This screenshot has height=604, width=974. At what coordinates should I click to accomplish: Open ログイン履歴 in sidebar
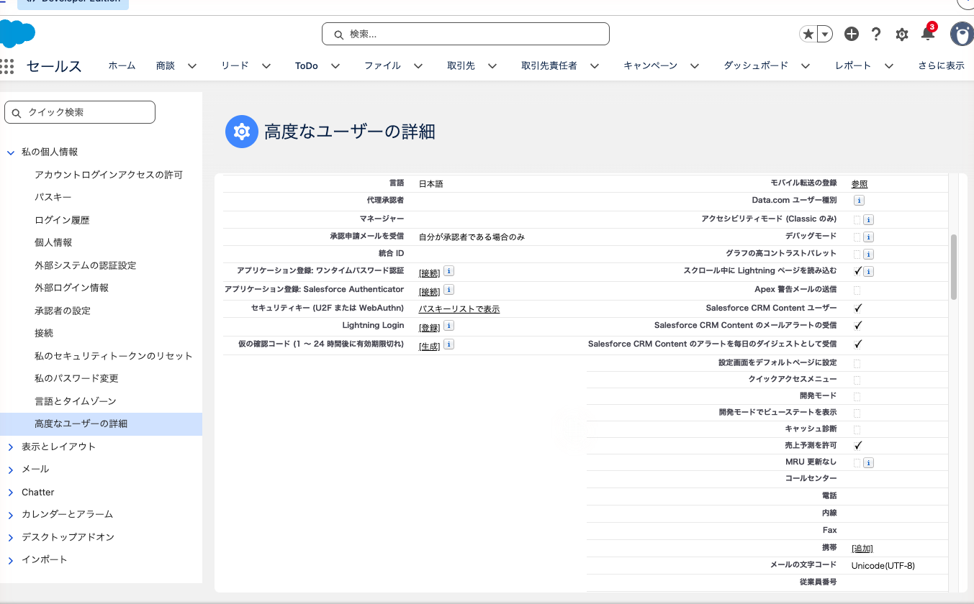(62, 220)
